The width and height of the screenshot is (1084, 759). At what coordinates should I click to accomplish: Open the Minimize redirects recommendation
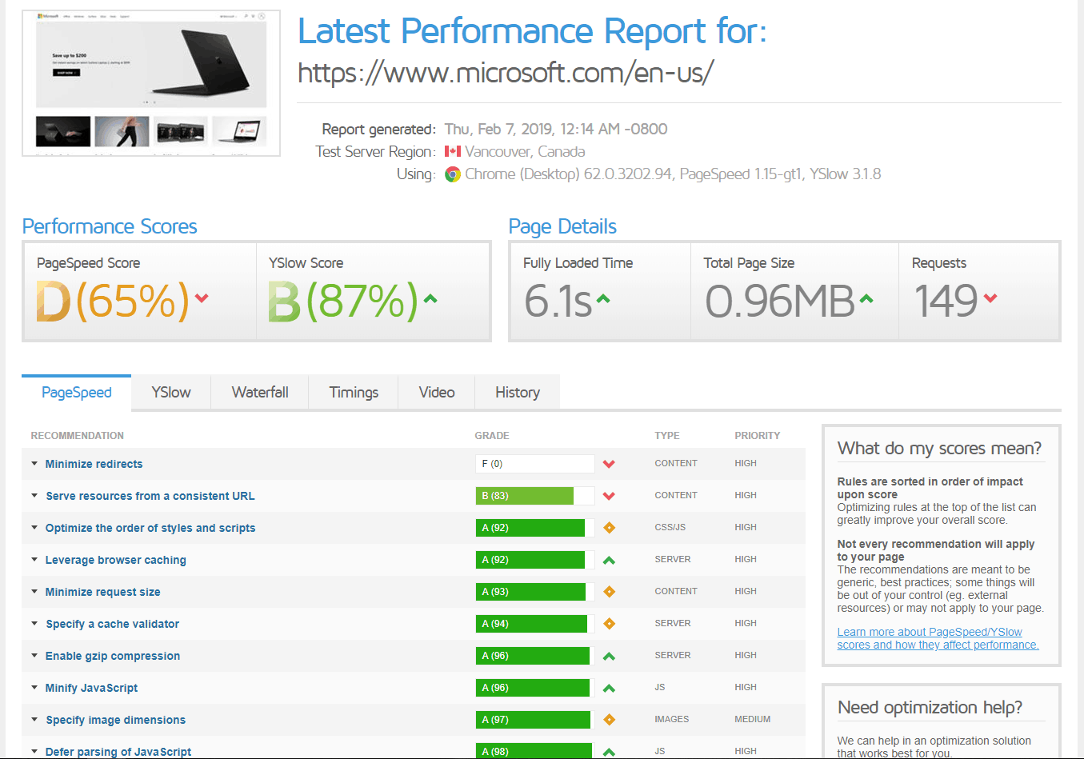(94, 464)
